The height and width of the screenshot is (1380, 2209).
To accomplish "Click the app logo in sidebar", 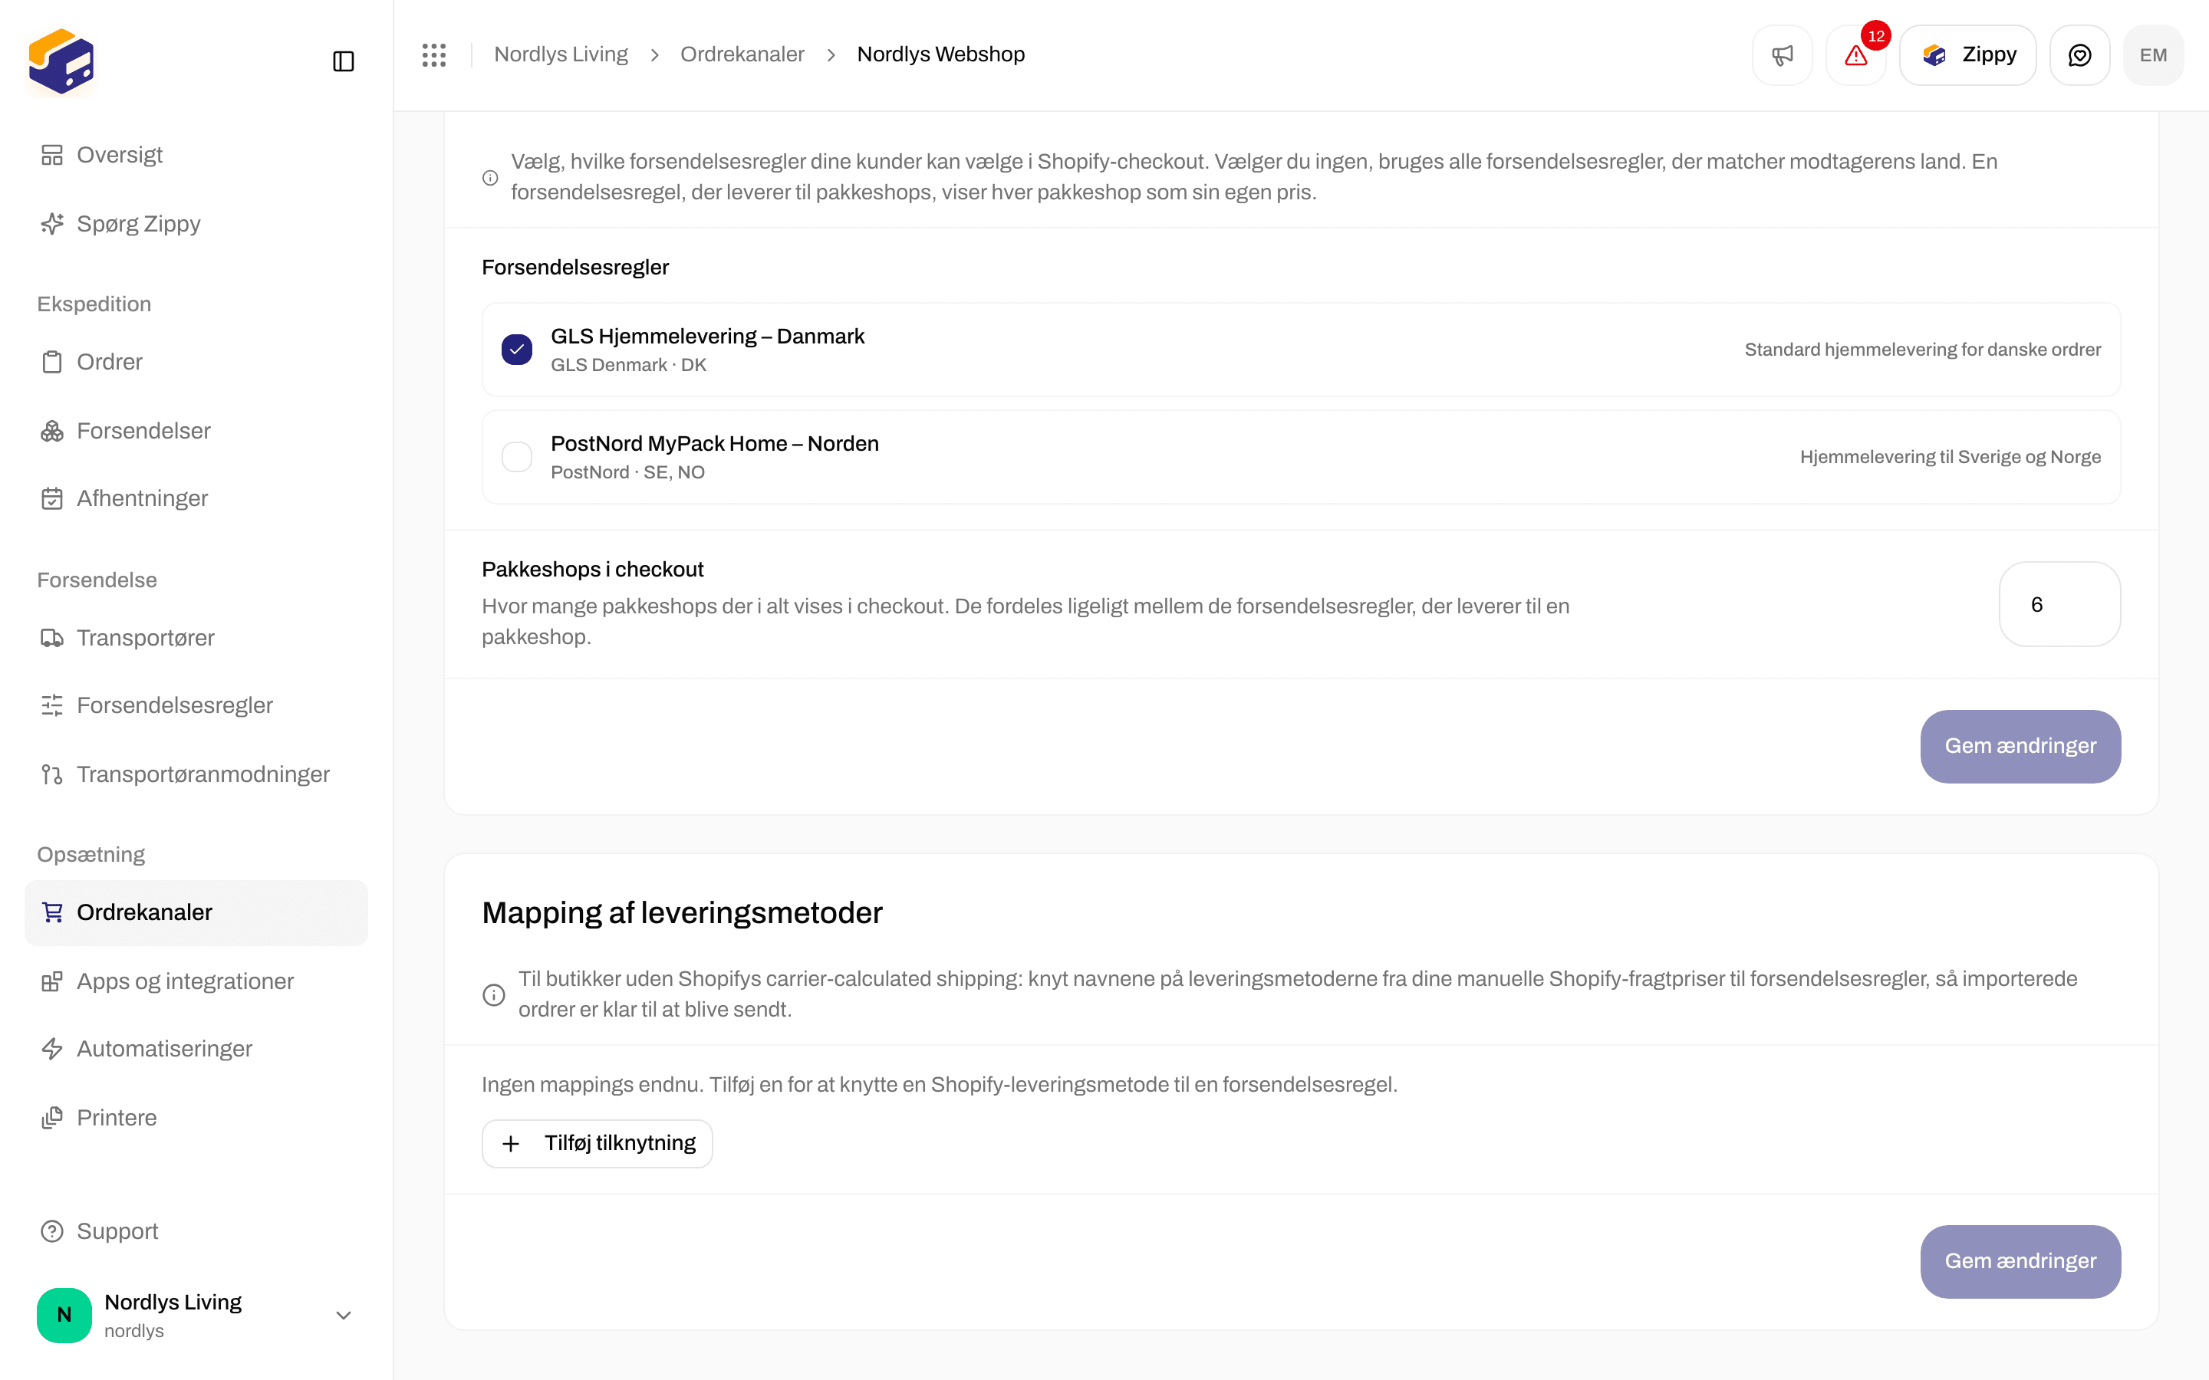I will pyautogui.click(x=61, y=61).
